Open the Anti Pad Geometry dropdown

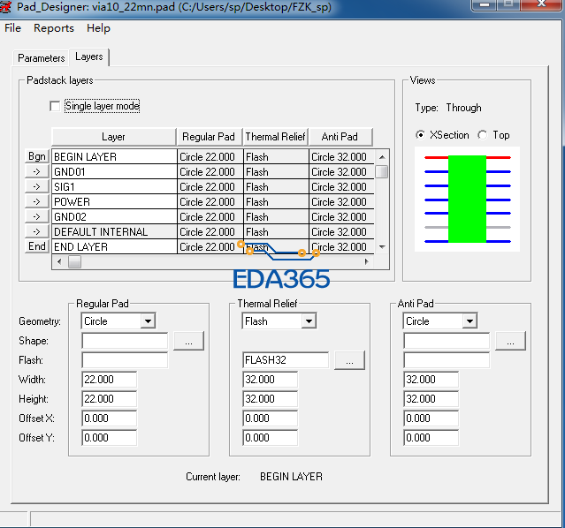[470, 321]
